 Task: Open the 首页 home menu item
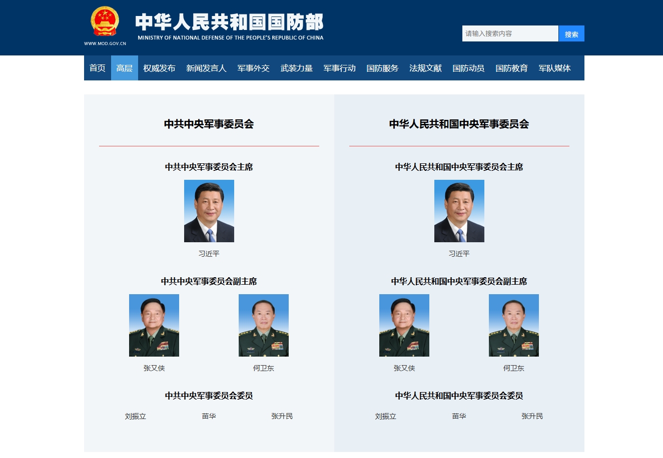[x=98, y=68]
